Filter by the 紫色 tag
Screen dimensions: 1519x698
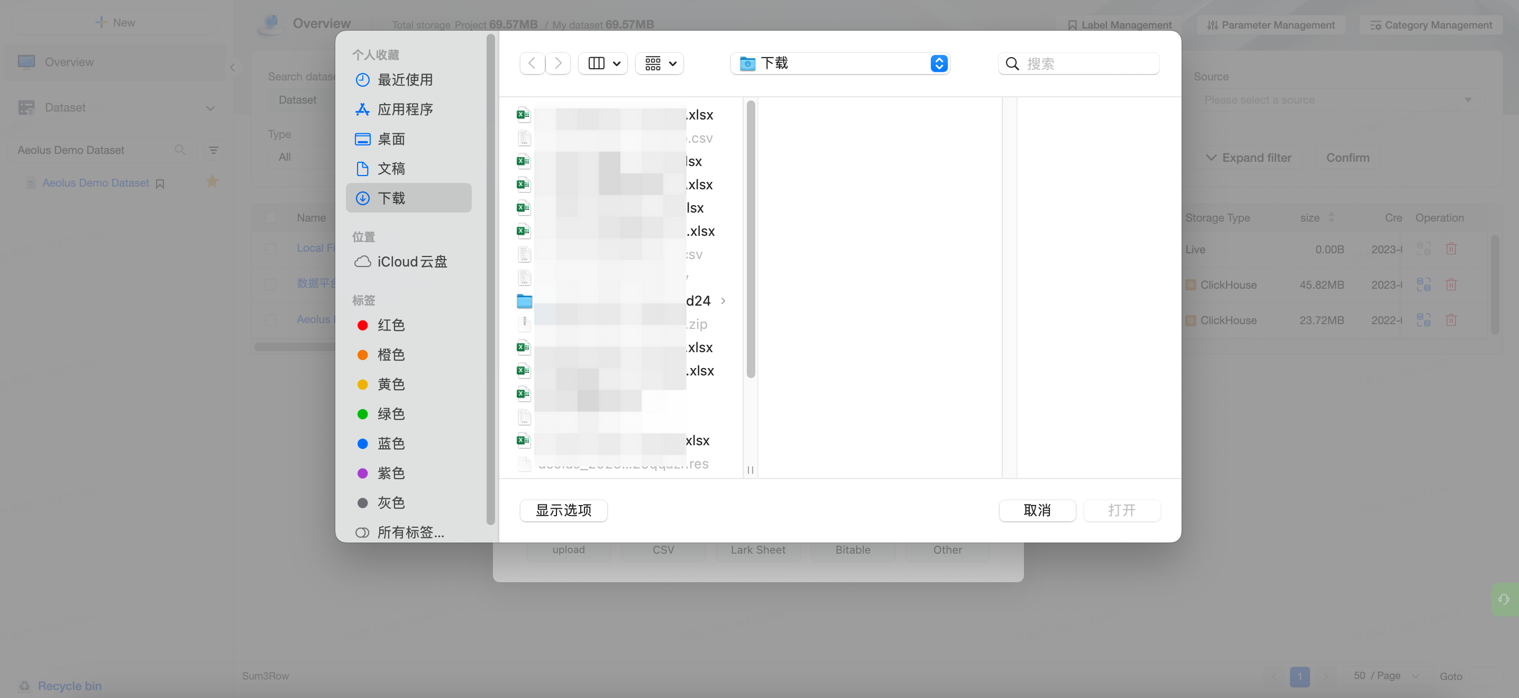[x=408, y=473]
